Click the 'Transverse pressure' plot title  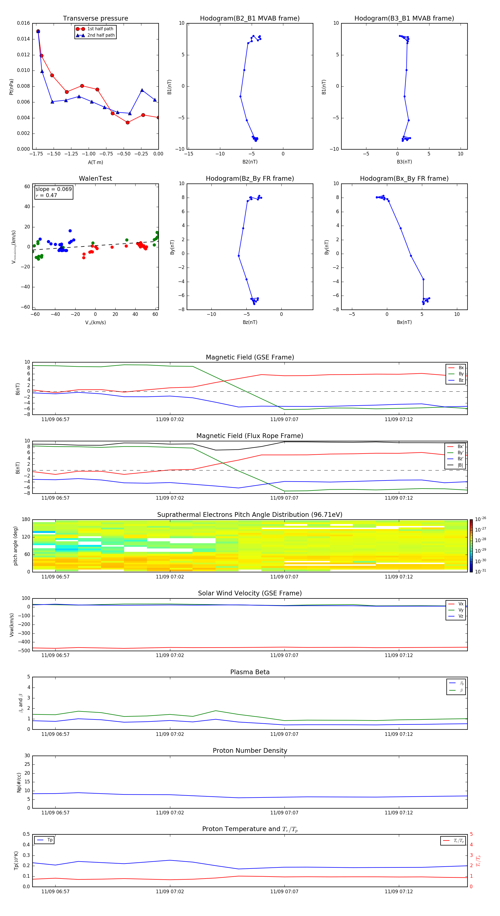click(95, 19)
